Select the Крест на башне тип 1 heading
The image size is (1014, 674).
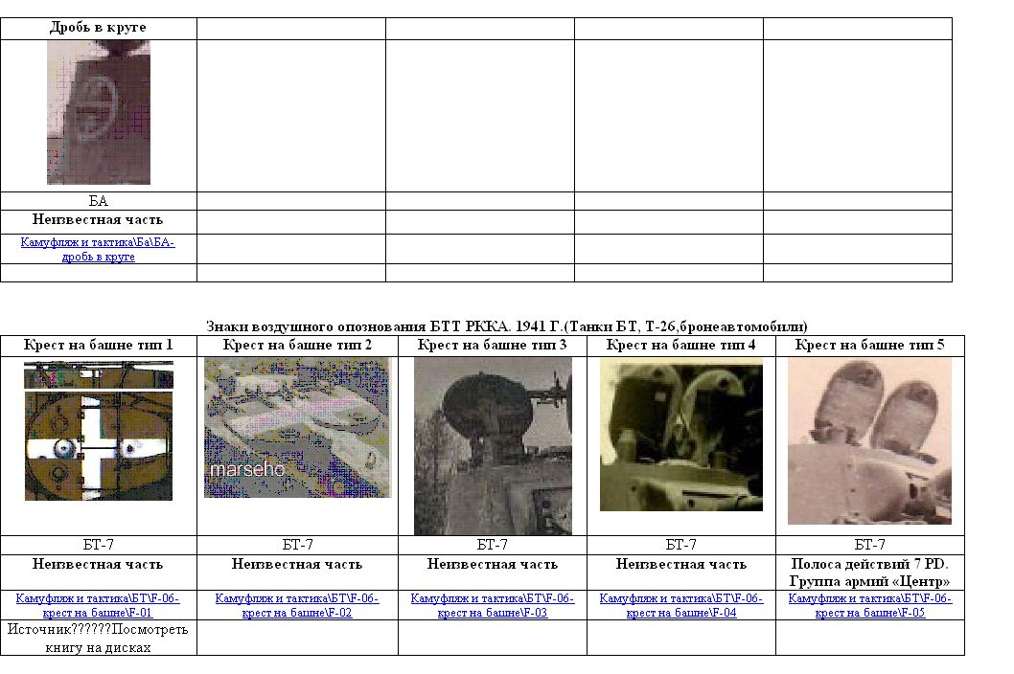98,345
